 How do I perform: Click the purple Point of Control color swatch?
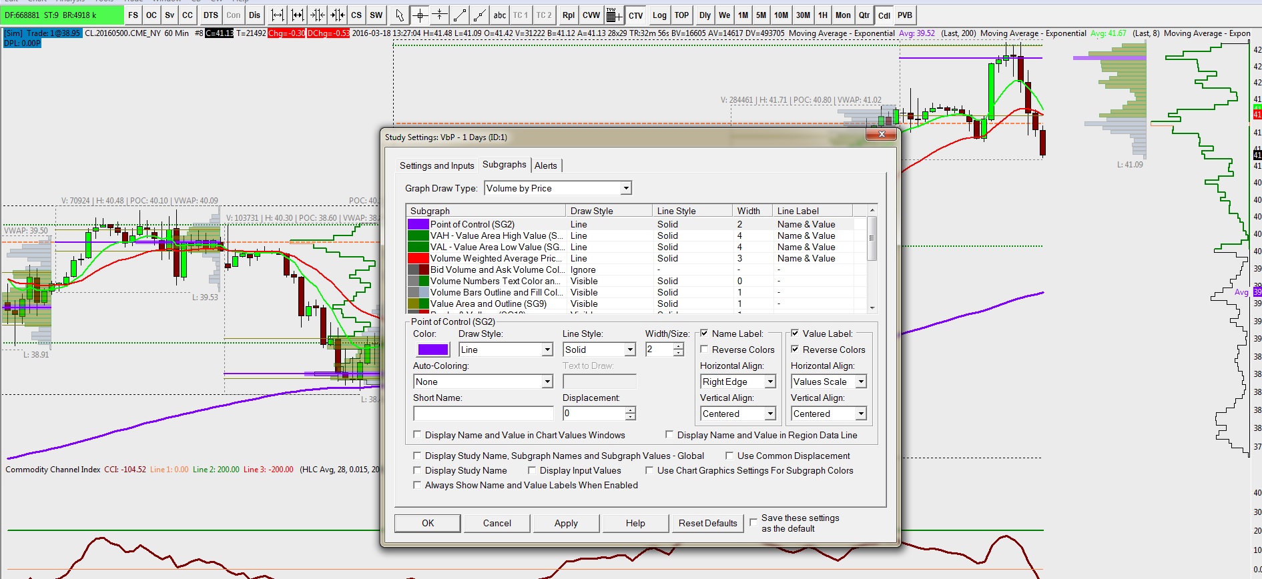tap(432, 350)
